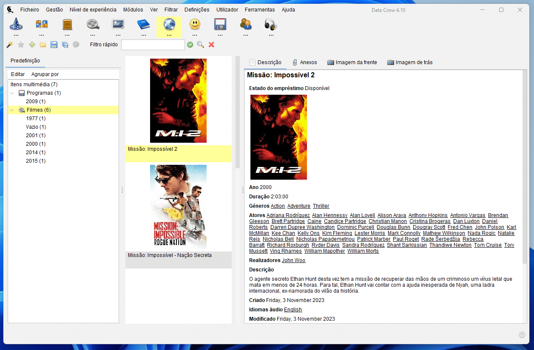534x350 pixels.
Task: Select the 2015 (1) tree item
Action: coord(36,161)
